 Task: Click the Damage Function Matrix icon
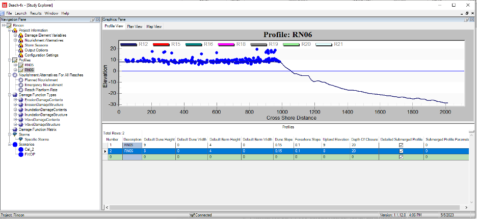pos(15,129)
